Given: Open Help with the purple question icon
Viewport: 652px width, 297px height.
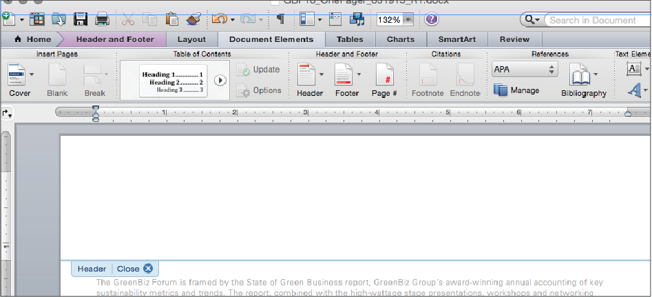Looking at the screenshot, I should [x=432, y=19].
